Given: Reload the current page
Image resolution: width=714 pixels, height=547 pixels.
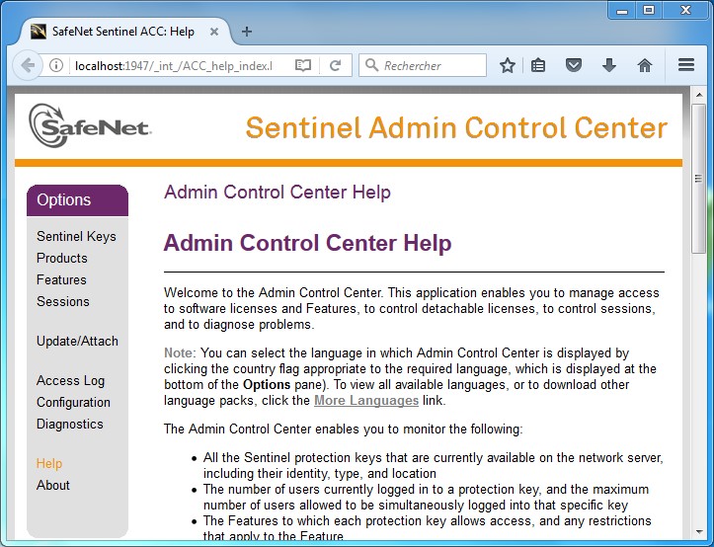Looking at the screenshot, I should pyautogui.click(x=336, y=65).
